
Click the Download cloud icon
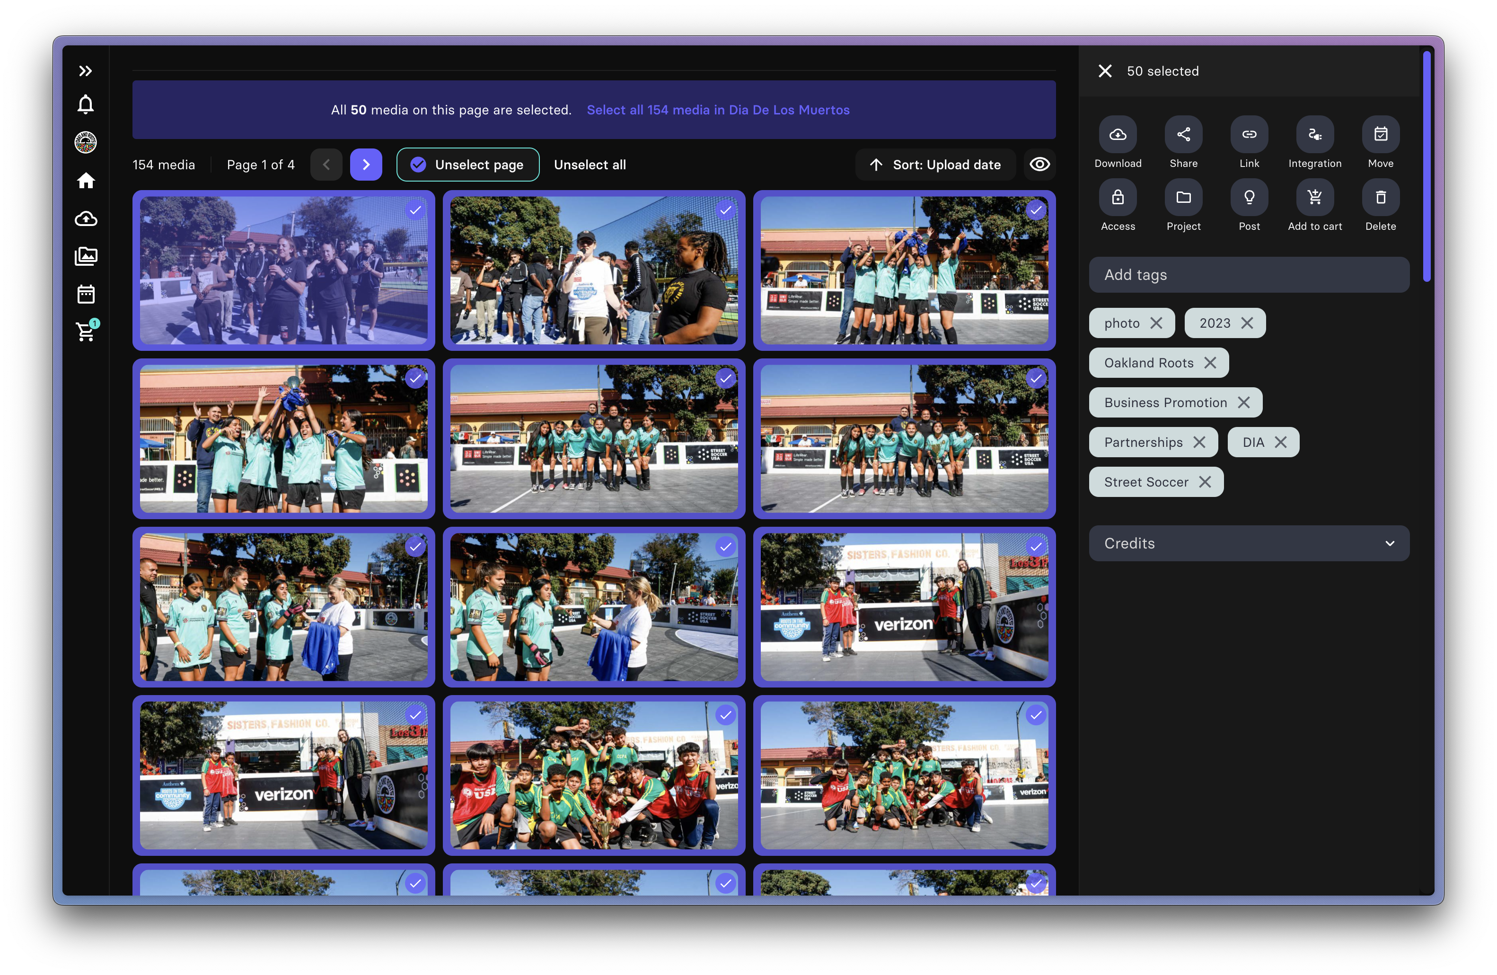(x=1118, y=135)
